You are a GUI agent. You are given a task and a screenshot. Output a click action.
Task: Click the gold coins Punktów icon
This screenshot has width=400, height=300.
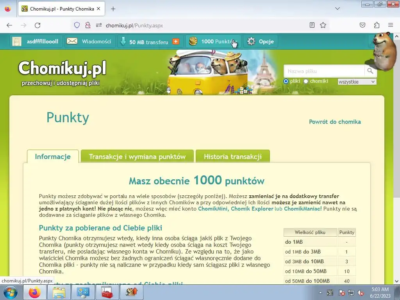coord(193,41)
